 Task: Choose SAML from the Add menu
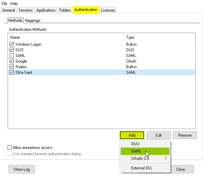(x=145, y=151)
